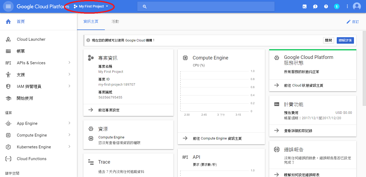Click the Compute Engine chip icon in sidebar
Viewport: 366px width, 177px height.
coord(8,135)
